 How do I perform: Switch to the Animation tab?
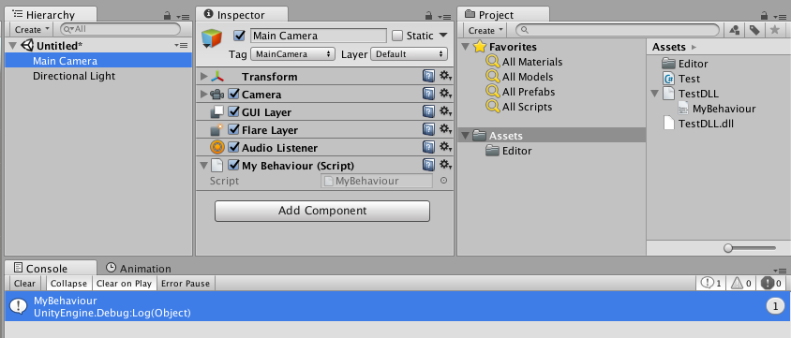(x=139, y=268)
